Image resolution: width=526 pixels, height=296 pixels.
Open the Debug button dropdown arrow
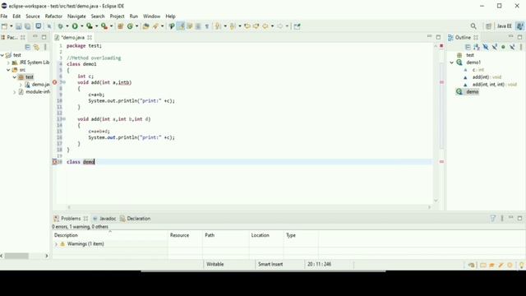point(67,26)
